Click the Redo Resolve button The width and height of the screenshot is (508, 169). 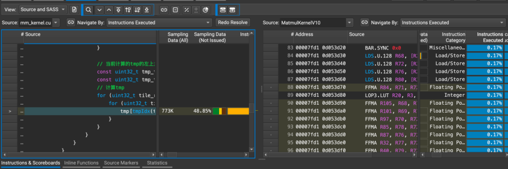[x=233, y=23]
